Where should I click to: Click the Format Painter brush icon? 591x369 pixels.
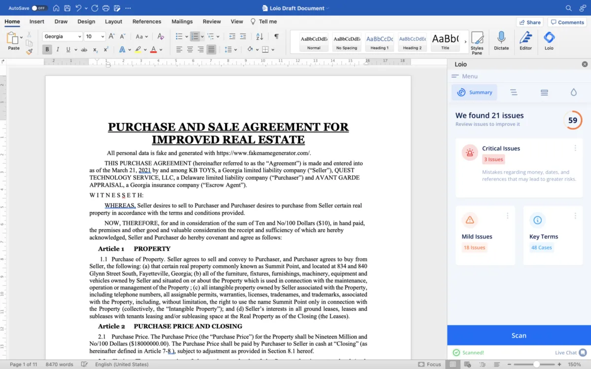pos(30,51)
